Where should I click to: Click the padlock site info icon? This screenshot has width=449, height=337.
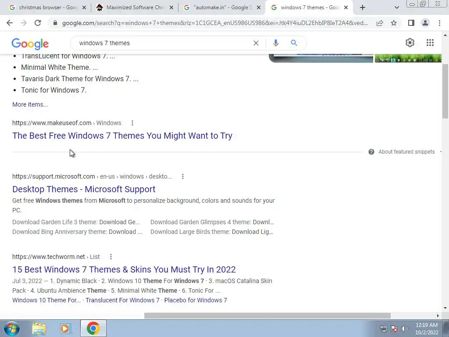55,23
